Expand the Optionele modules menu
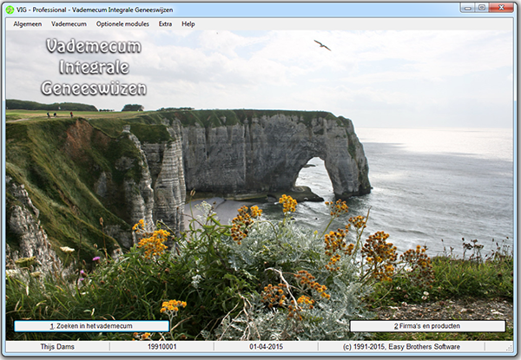The image size is (521, 360). pyautogui.click(x=122, y=24)
